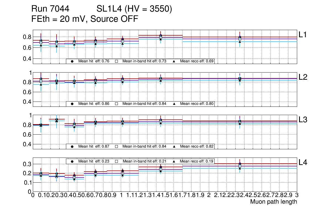
Task: Click the triangle legend marker in L3 panel
Action: [x=174, y=147]
